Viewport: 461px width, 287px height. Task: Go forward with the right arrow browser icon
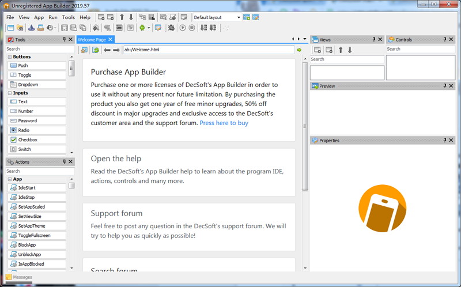(x=116, y=50)
